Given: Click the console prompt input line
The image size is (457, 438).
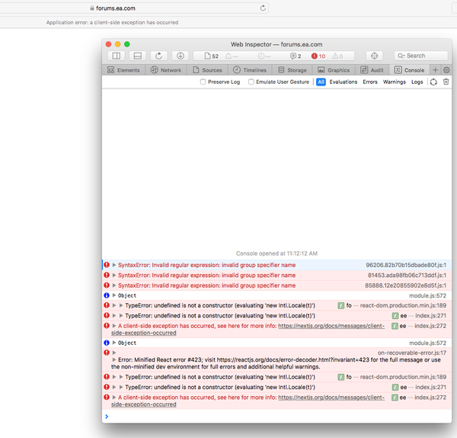Looking at the screenshot, I should [277, 417].
